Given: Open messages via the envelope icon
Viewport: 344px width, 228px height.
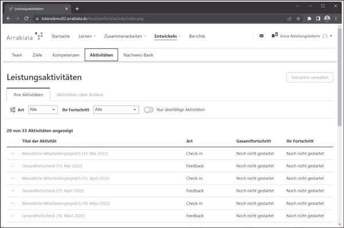Looking at the screenshot, I should [261, 36].
